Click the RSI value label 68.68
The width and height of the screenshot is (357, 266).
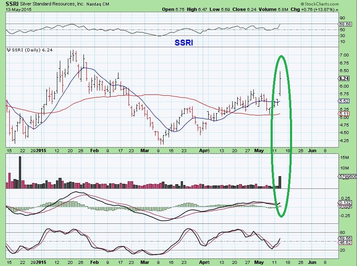pos(345,24)
